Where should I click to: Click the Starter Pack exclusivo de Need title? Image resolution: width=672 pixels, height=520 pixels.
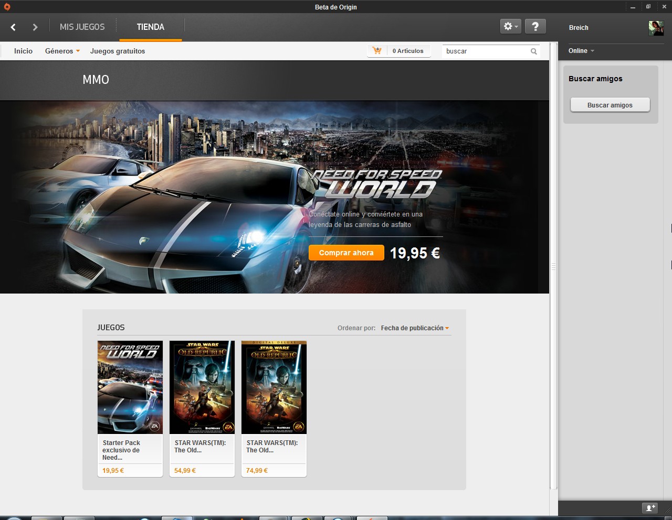click(121, 450)
